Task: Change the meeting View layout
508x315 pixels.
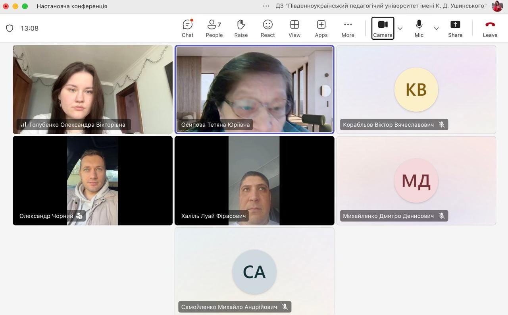Action: pos(294,28)
